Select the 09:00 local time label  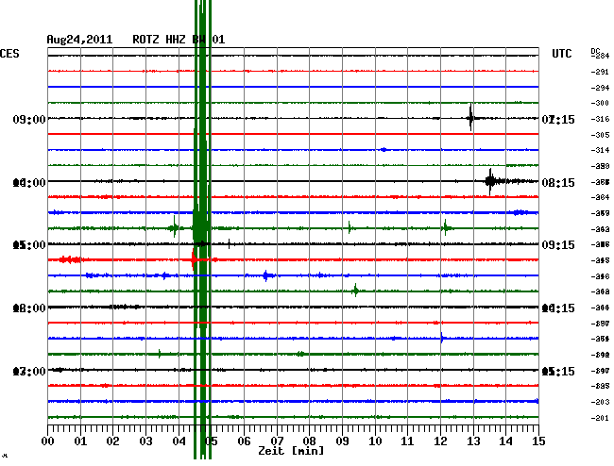click(29, 119)
